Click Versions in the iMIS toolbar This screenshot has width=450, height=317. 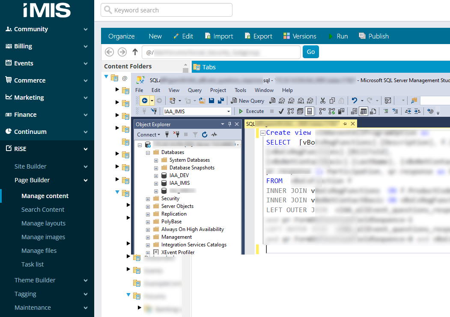pyautogui.click(x=300, y=36)
